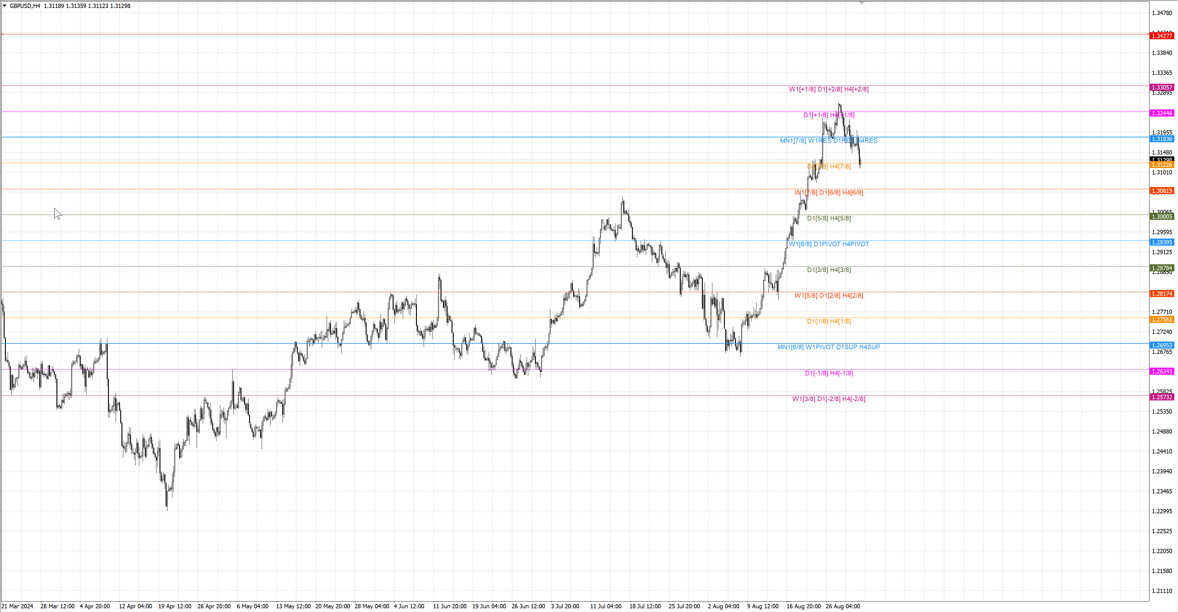Click the magenta 1.32446 price label
Viewport: 1178px width, 612px height.
1161,113
